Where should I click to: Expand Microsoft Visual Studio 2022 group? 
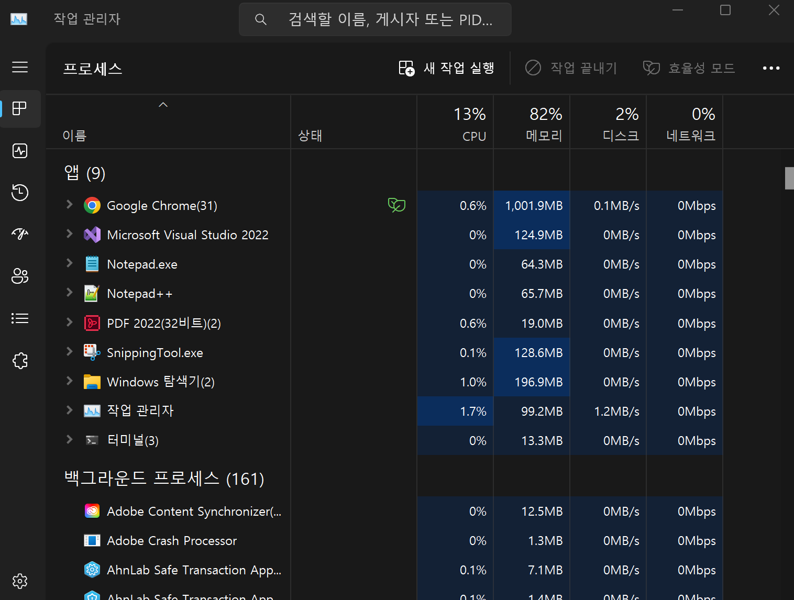69,234
